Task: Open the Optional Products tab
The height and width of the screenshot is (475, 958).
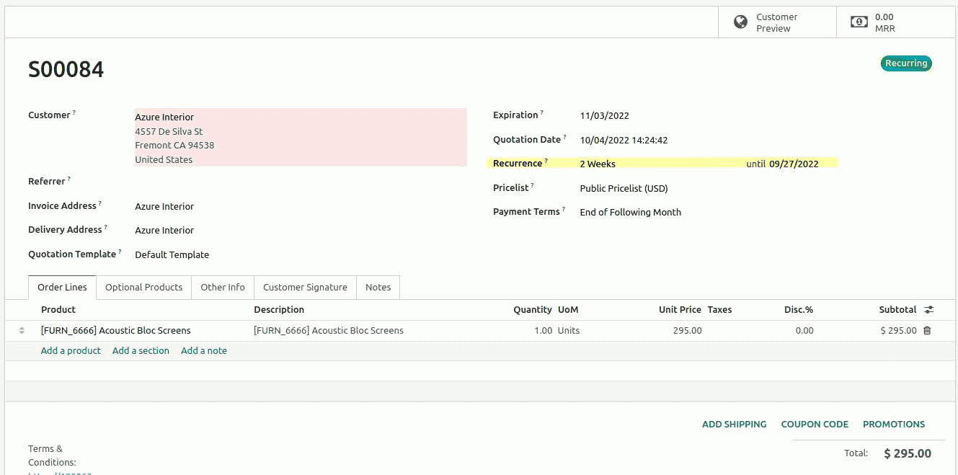Action: pyautogui.click(x=144, y=288)
